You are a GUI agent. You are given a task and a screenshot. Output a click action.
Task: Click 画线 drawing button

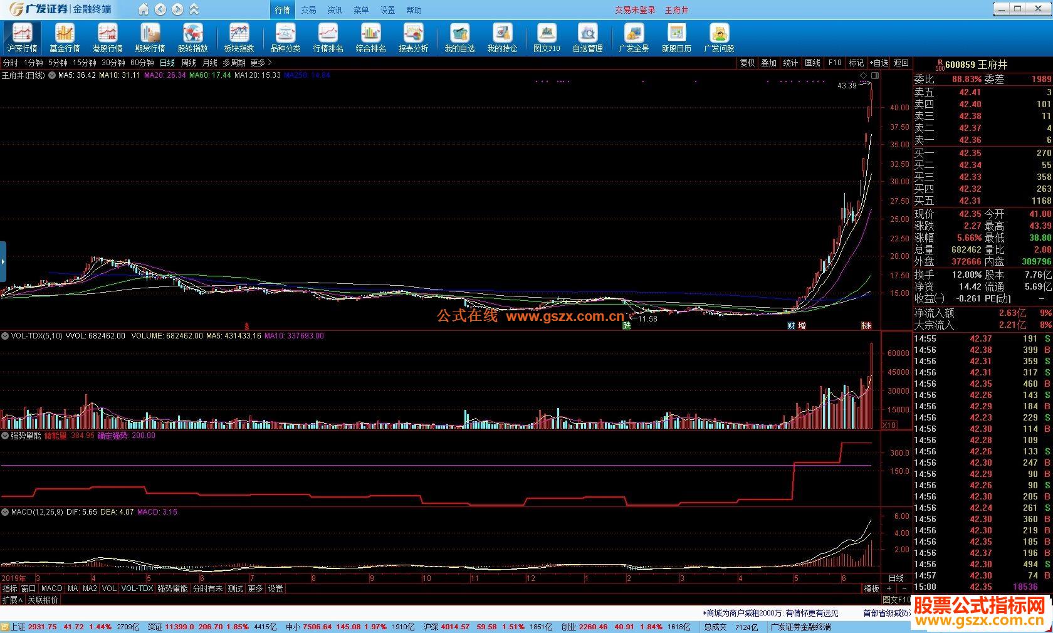click(813, 63)
